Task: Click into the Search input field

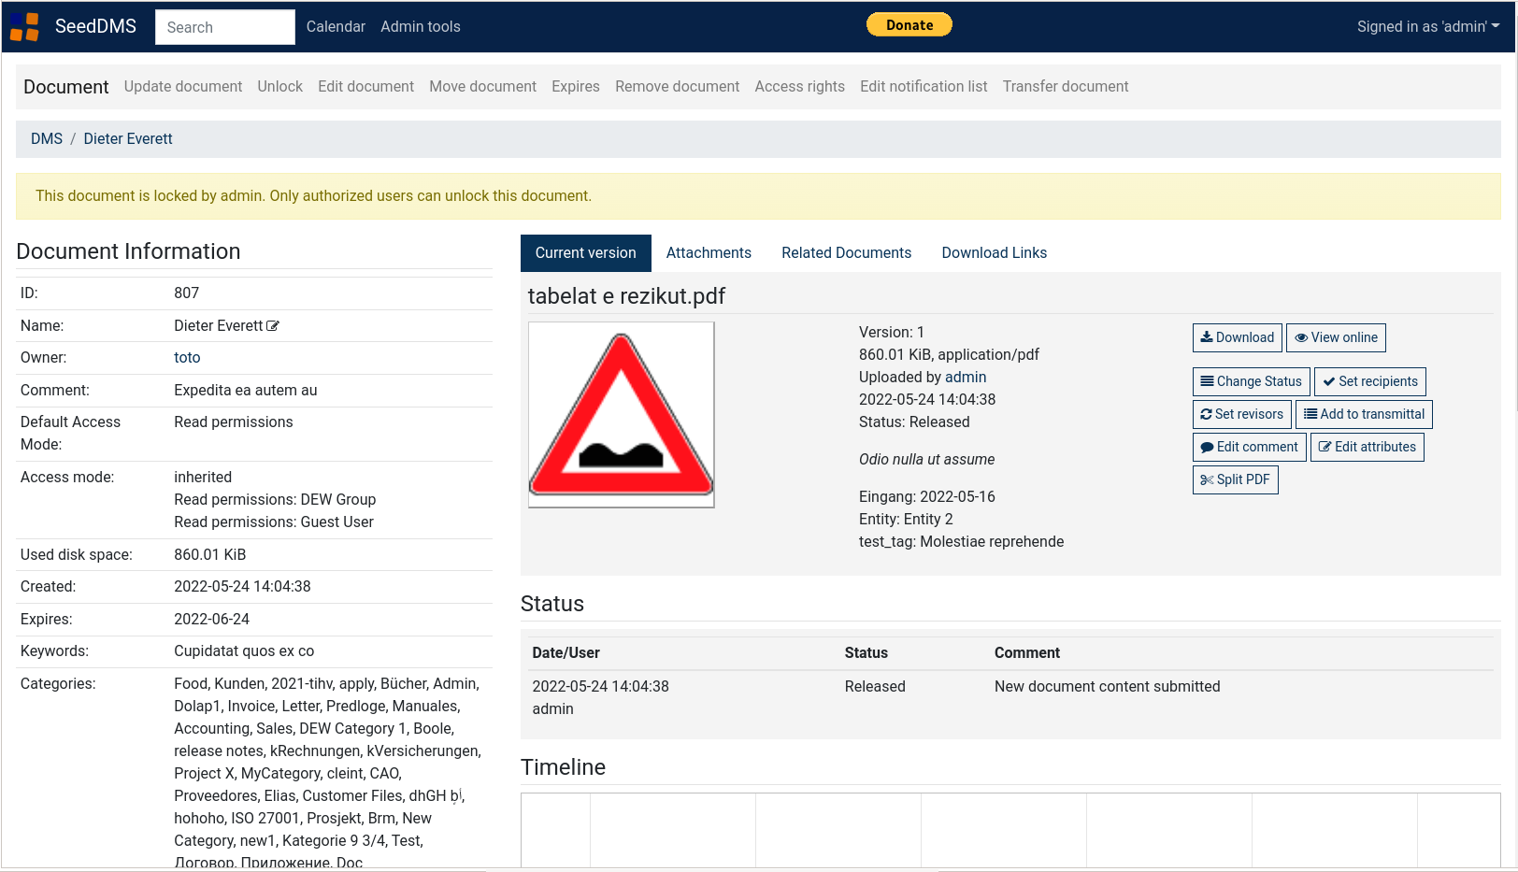Action: 224,27
